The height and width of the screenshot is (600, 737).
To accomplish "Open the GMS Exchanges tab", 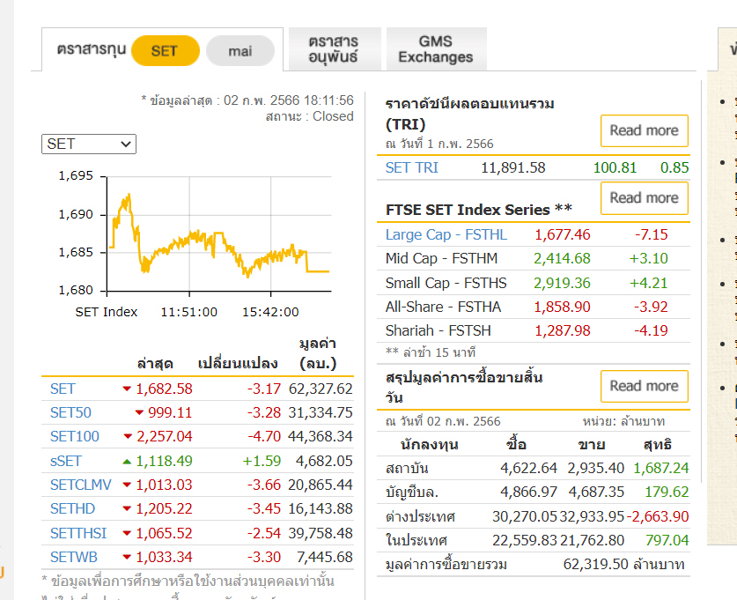I will point(436,49).
